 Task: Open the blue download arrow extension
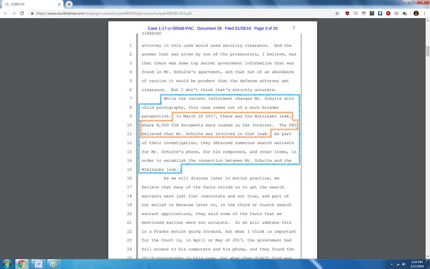click(x=380, y=13)
